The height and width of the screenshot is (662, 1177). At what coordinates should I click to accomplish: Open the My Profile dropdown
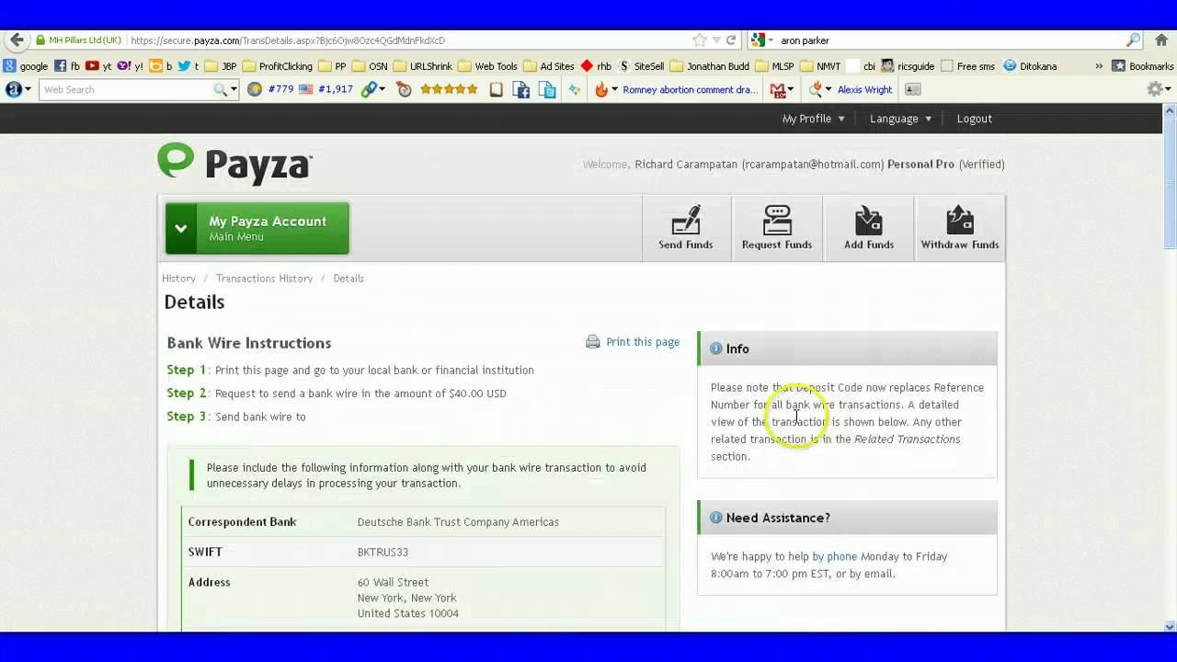[x=814, y=119]
